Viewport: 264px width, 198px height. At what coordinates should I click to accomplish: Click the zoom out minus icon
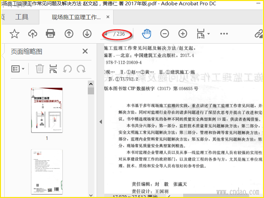point(164,34)
